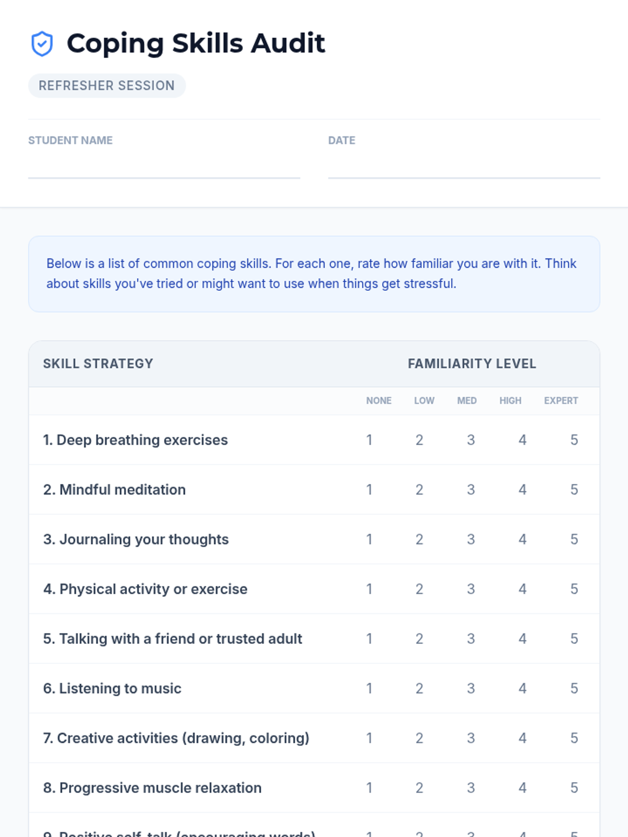Choose 1 for Creative activities row
This screenshot has width=628, height=837.
pos(369,738)
